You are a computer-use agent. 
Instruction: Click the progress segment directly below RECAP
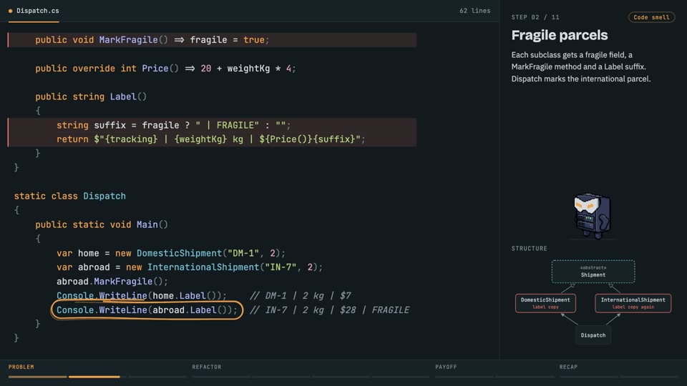pos(588,377)
